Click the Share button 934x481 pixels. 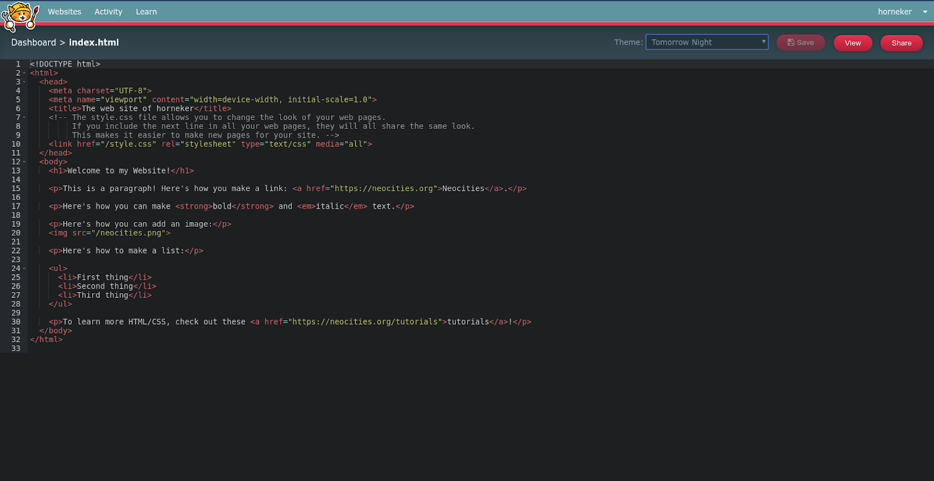click(x=901, y=43)
